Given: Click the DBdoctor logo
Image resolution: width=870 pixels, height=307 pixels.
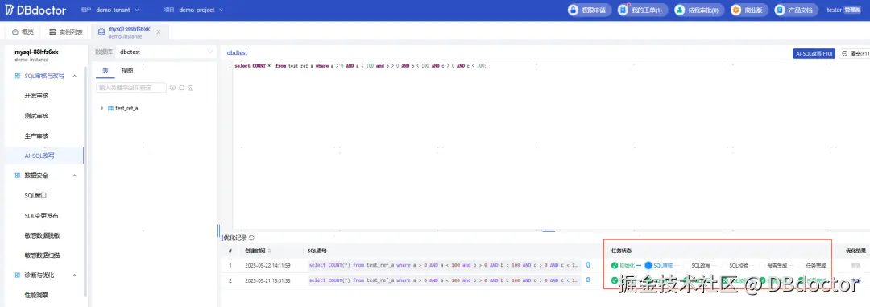Looking at the screenshot, I should 35,10.
